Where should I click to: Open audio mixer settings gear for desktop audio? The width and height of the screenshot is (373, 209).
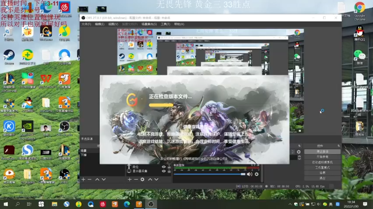(257, 174)
